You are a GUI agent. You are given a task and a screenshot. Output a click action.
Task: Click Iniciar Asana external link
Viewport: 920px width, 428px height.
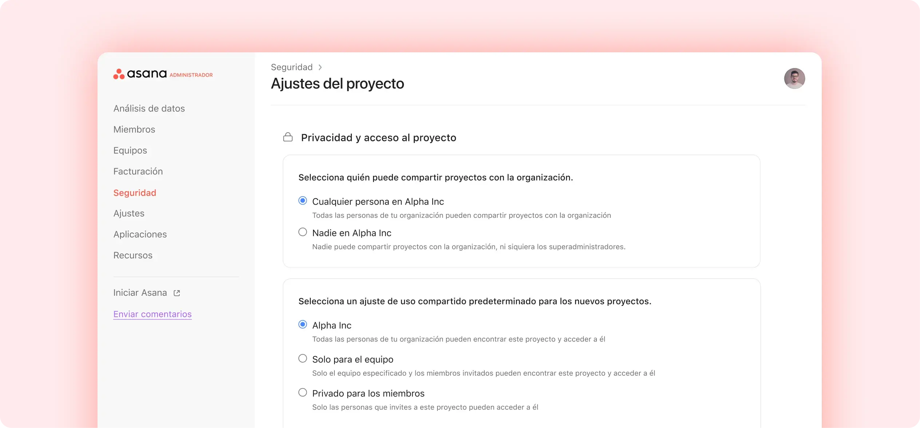click(146, 293)
